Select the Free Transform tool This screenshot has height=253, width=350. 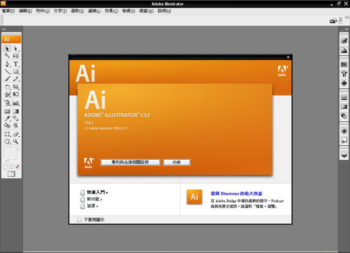(15, 94)
